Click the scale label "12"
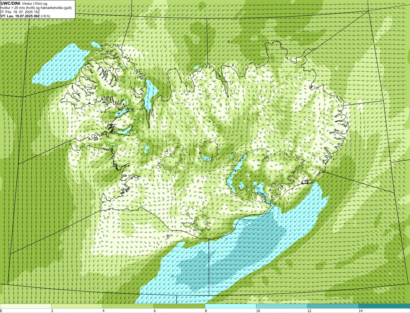This screenshot has height=313, width=410. coord(309,311)
